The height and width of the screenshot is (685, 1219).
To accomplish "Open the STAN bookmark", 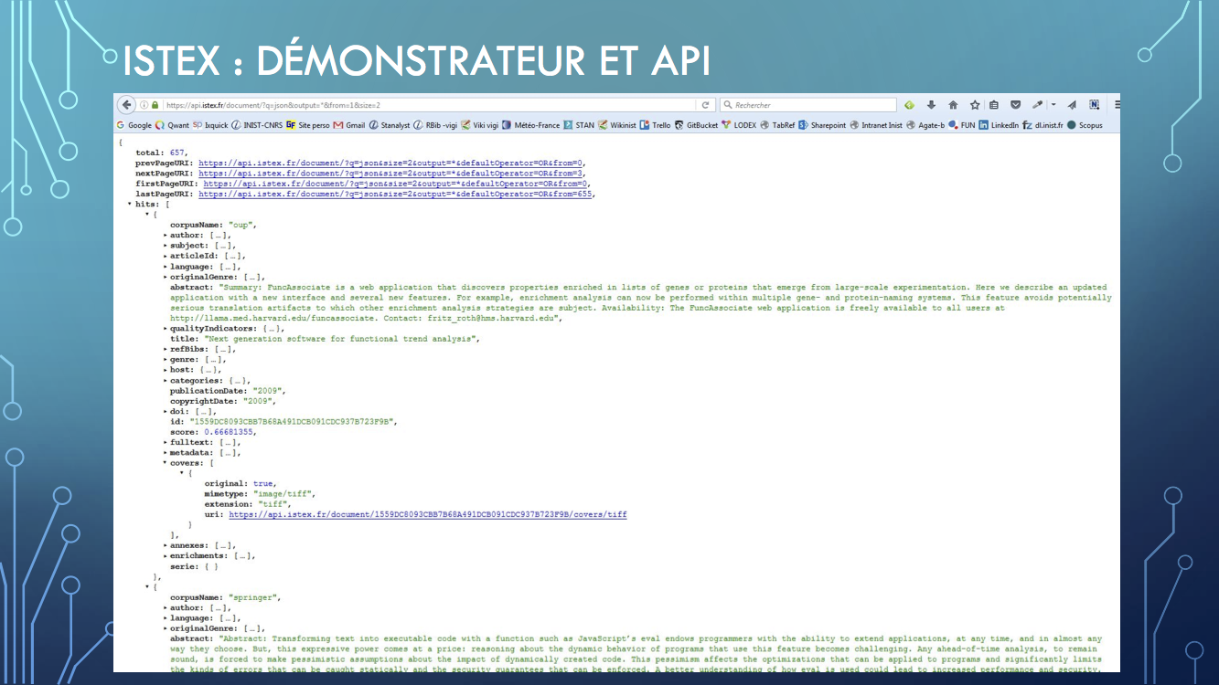I will [579, 125].
